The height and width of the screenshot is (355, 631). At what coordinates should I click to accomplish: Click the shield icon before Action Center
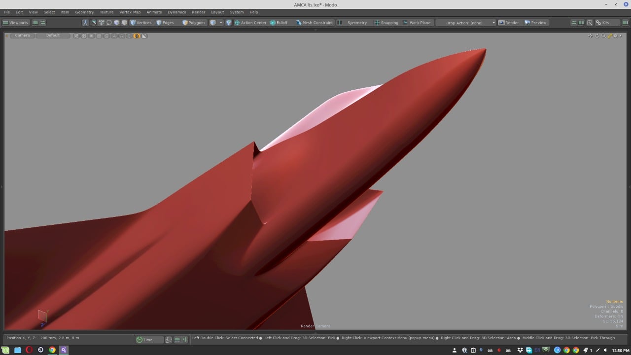pos(229,23)
